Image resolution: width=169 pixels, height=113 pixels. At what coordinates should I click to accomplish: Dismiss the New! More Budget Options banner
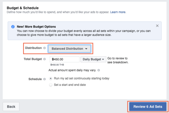click(x=157, y=26)
